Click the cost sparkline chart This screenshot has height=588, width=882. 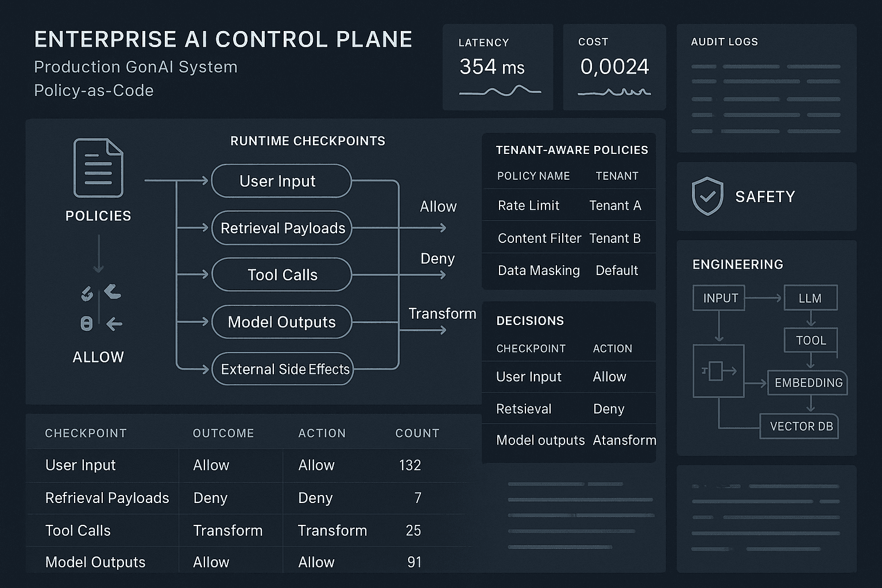[614, 92]
